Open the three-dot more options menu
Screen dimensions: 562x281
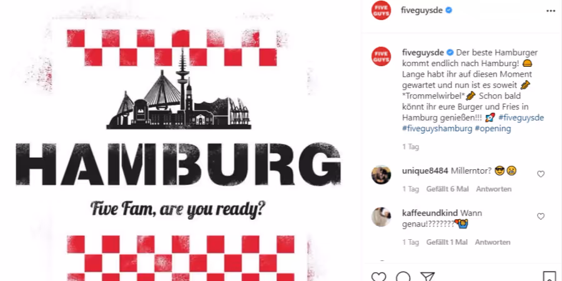click(551, 11)
